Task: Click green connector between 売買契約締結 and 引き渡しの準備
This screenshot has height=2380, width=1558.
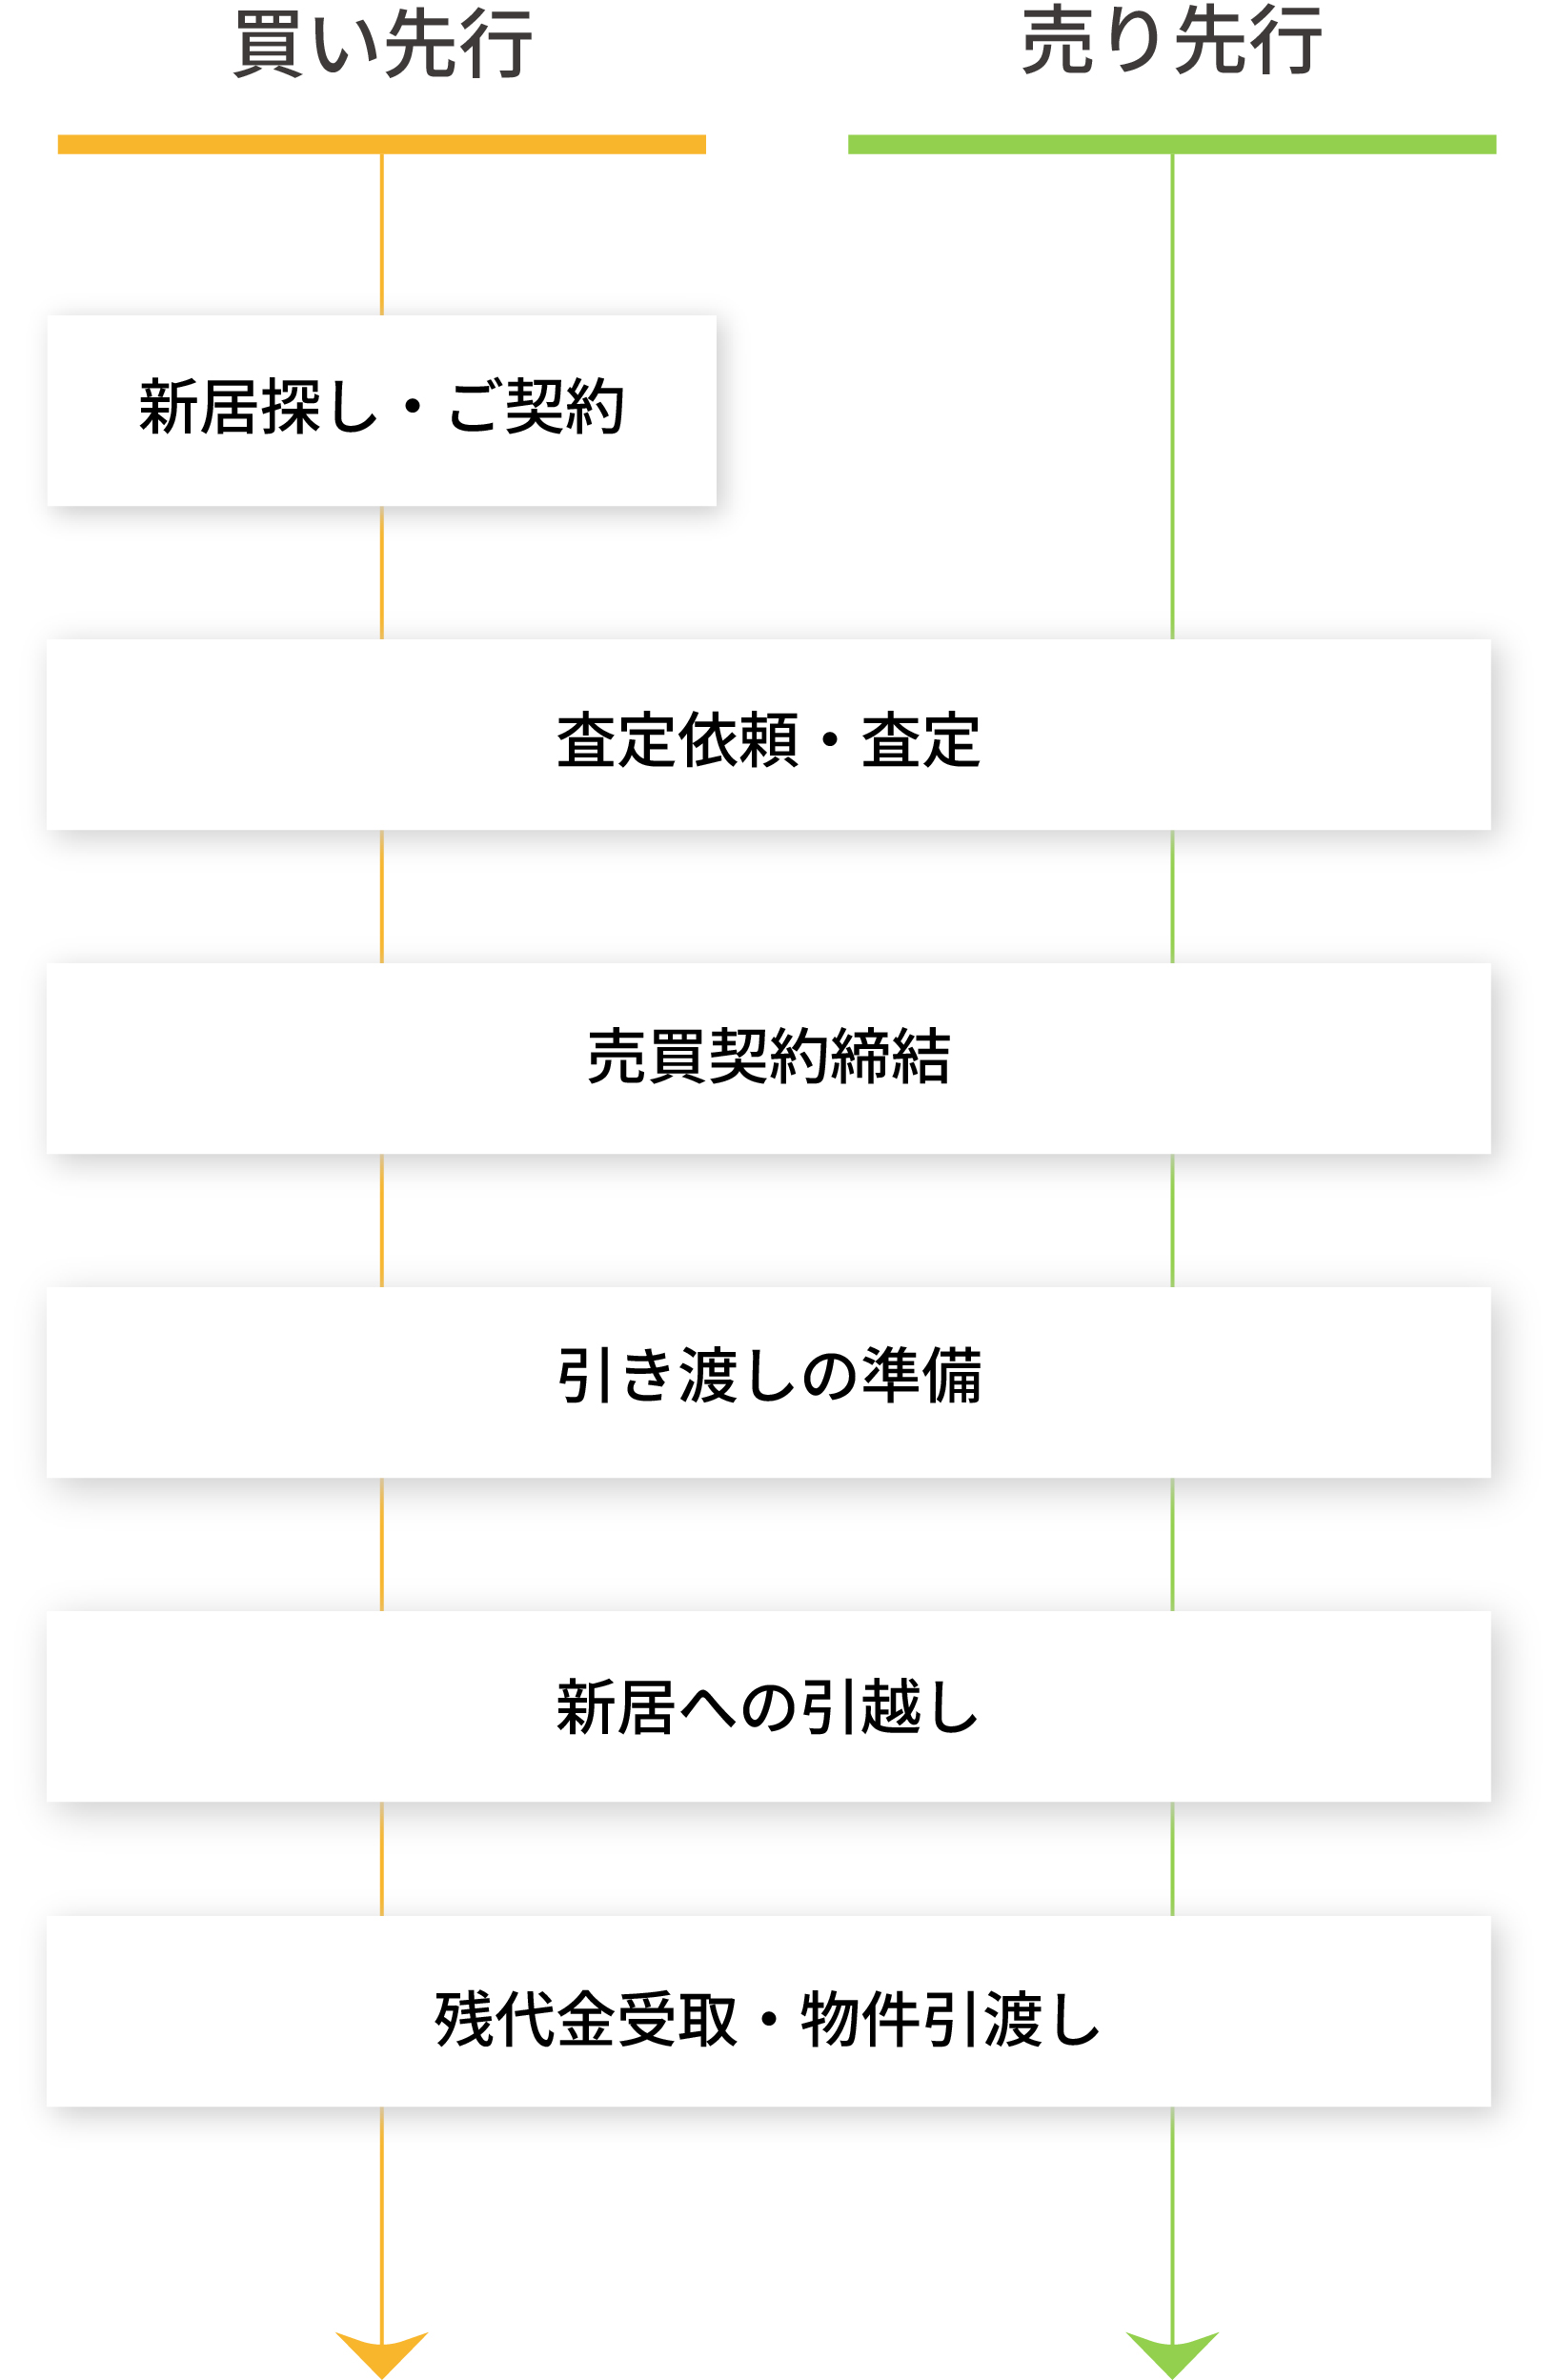Action: [1173, 1221]
